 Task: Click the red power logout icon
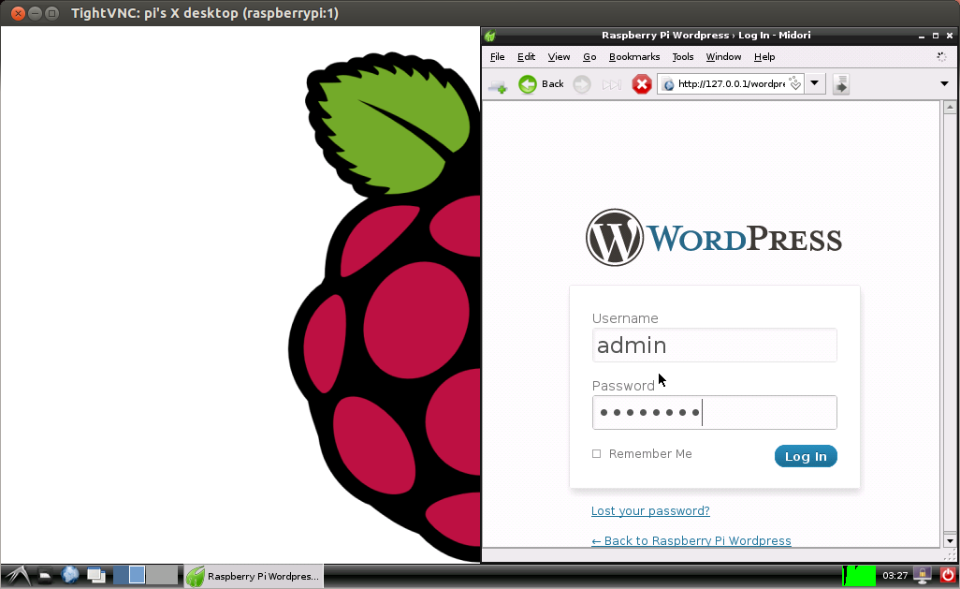tap(947, 575)
